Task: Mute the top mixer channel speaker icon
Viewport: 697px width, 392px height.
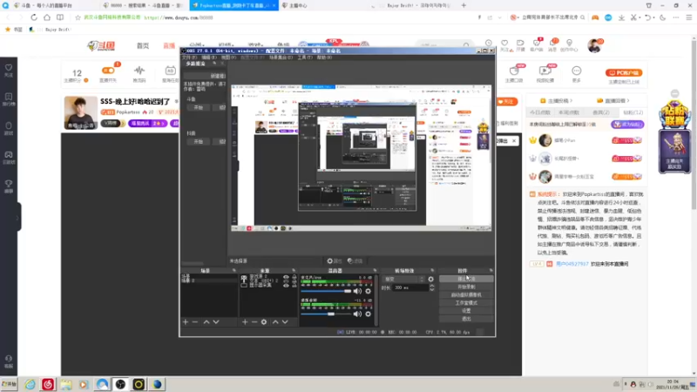Action: click(x=357, y=291)
